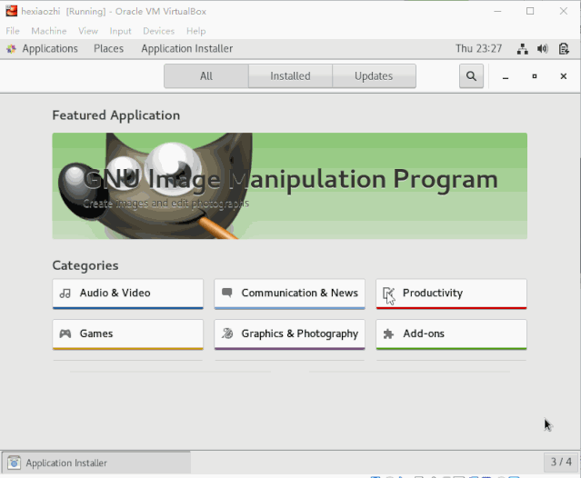Open the Productivity category
The width and height of the screenshot is (581, 478).
click(x=451, y=294)
